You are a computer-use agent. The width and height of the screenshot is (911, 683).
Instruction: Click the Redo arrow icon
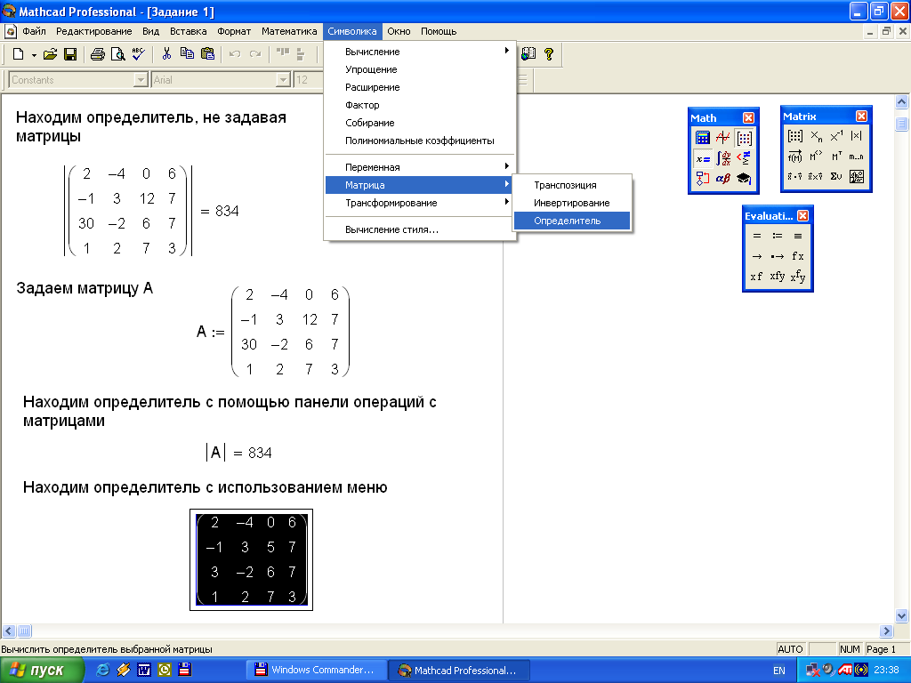255,54
